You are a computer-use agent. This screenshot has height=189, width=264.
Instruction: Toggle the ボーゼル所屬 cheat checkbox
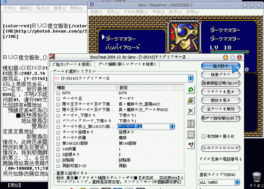point(58,138)
